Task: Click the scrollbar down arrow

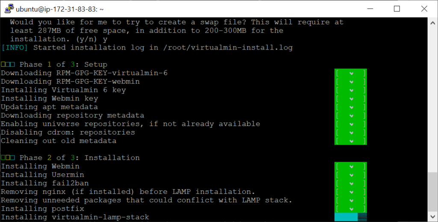Action: (x=433, y=216)
